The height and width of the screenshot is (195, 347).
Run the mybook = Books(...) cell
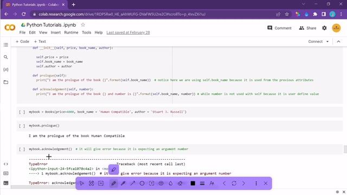point(22,112)
